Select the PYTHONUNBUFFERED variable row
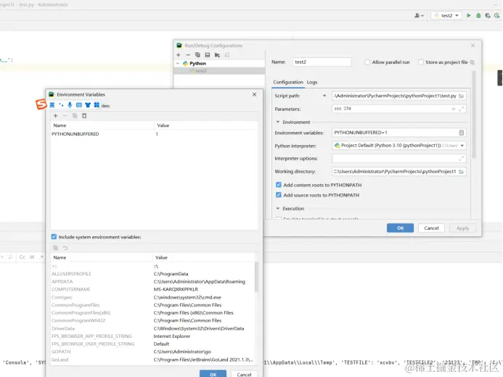This screenshot has width=503, height=377. pyautogui.click(x=155, y=134)
